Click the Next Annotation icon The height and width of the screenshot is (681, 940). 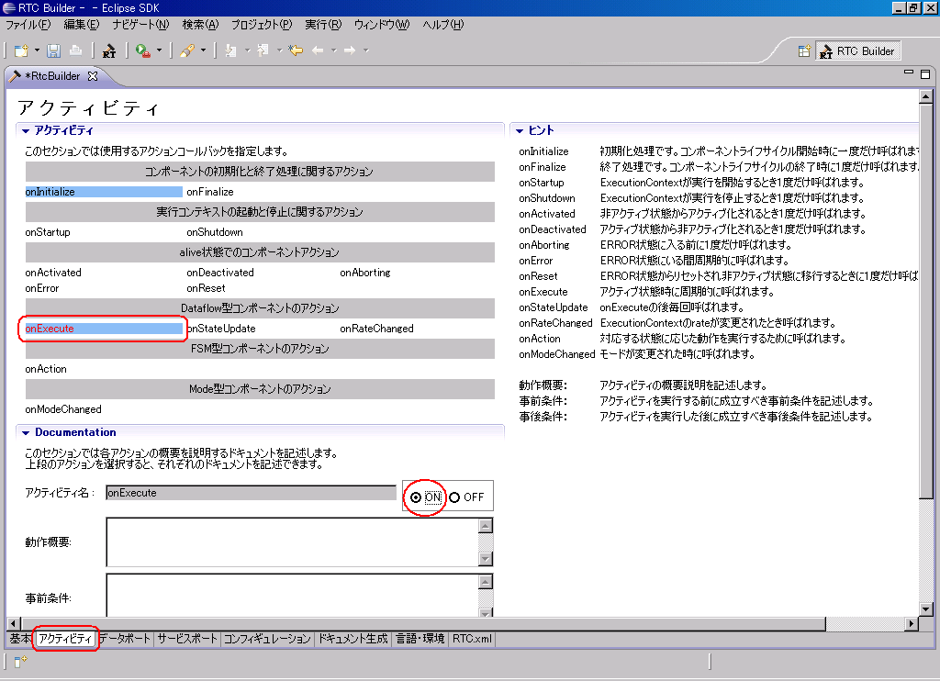[230, 51]
